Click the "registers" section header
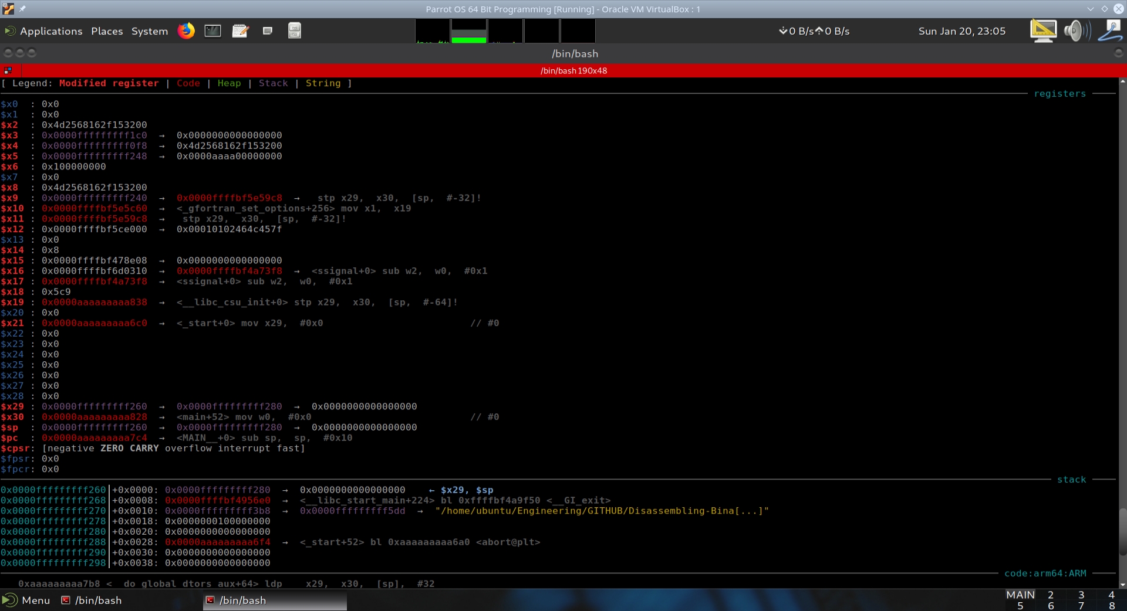 [1059, 94]
